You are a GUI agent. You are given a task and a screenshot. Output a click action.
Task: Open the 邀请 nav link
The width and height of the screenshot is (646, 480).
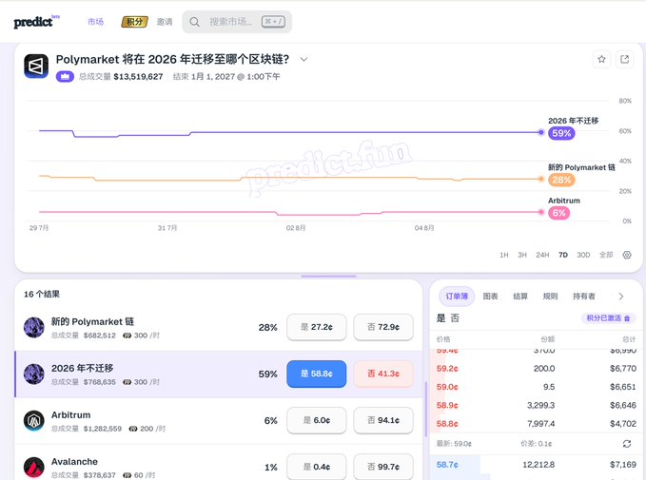click(x=165, y=22)
